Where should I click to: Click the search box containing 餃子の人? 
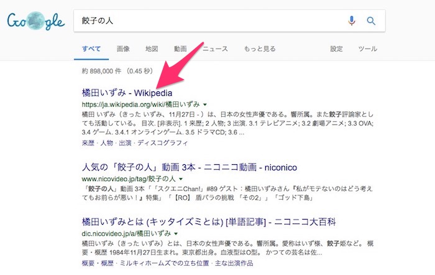205,21
